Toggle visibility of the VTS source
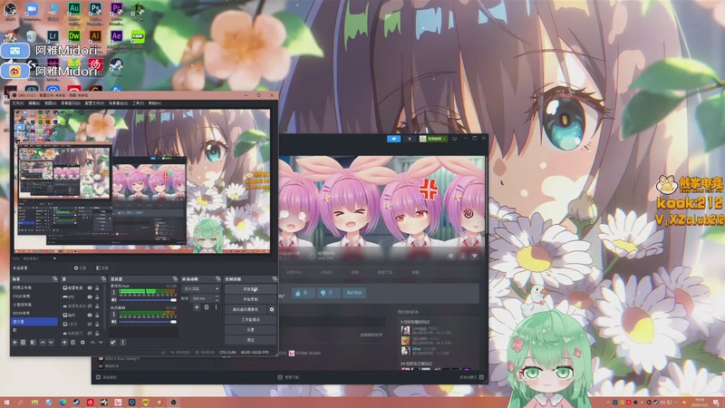This screenshot has height=408, width=725. tap(90, 297)
